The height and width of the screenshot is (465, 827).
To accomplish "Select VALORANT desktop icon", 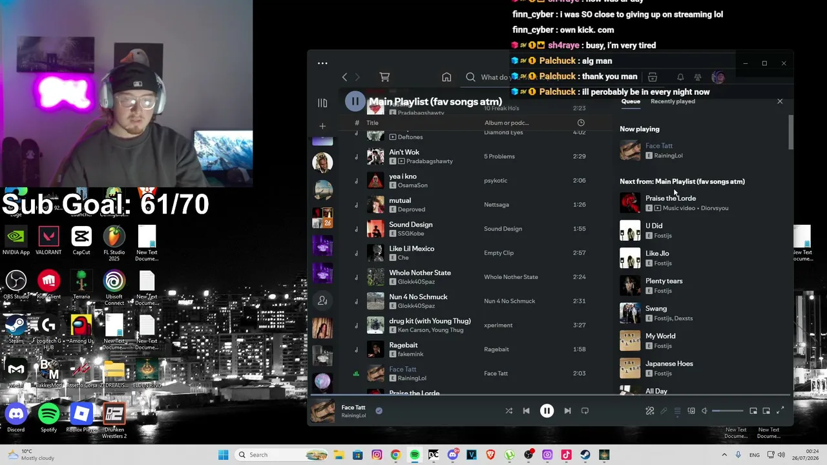I will tap(48, 240).
